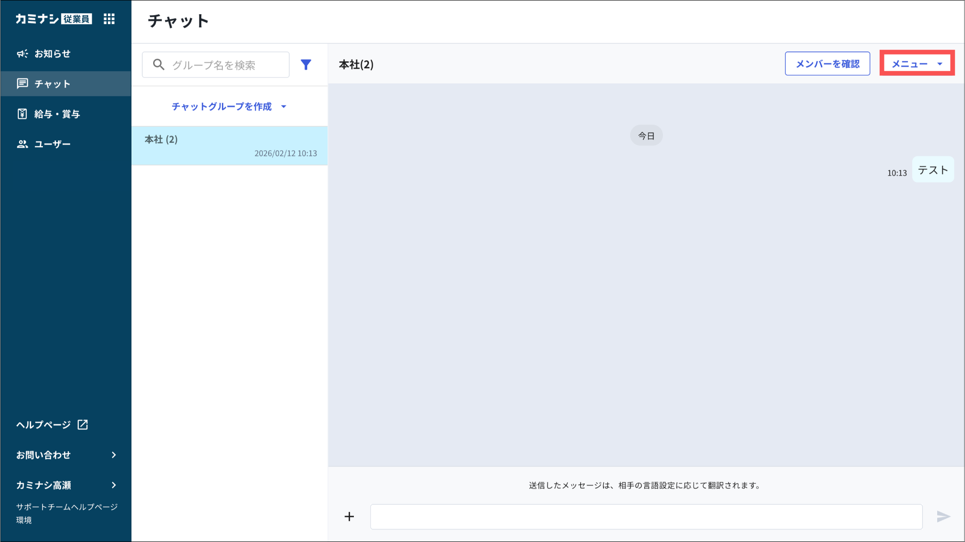
Task: Click the 給与・賞与 payslip icon
Action: coord(22,114)
